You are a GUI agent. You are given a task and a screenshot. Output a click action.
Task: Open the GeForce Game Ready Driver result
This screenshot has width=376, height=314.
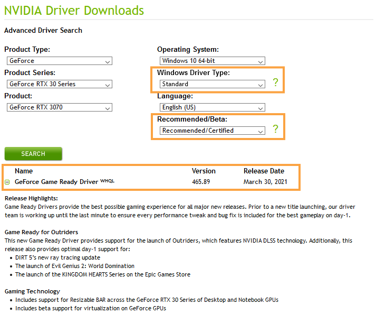[x=56, y=182]
